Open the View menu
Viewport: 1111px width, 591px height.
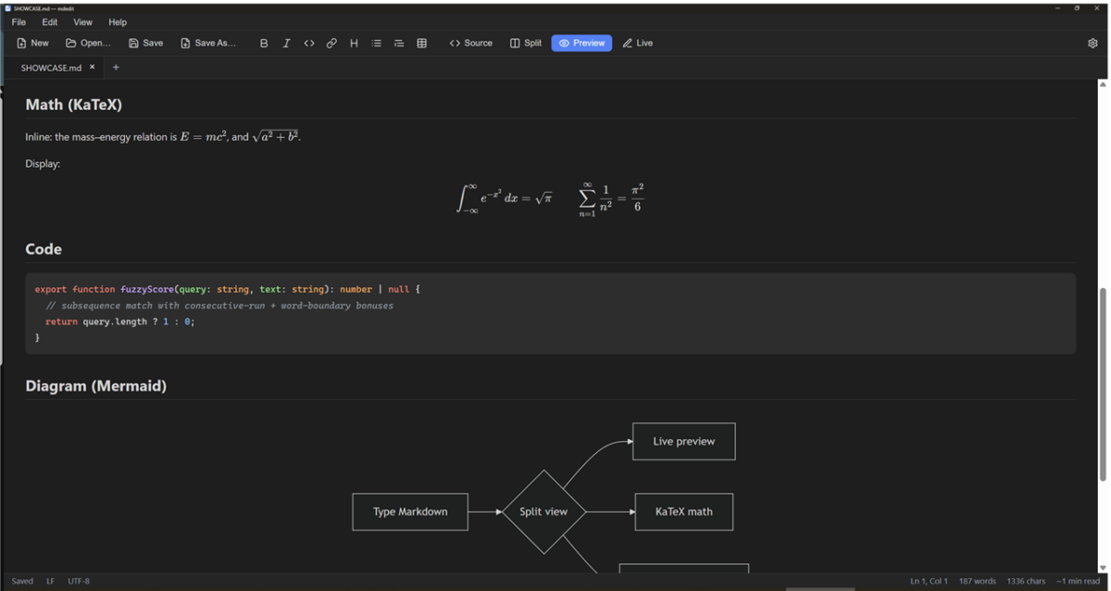(82, 22)
